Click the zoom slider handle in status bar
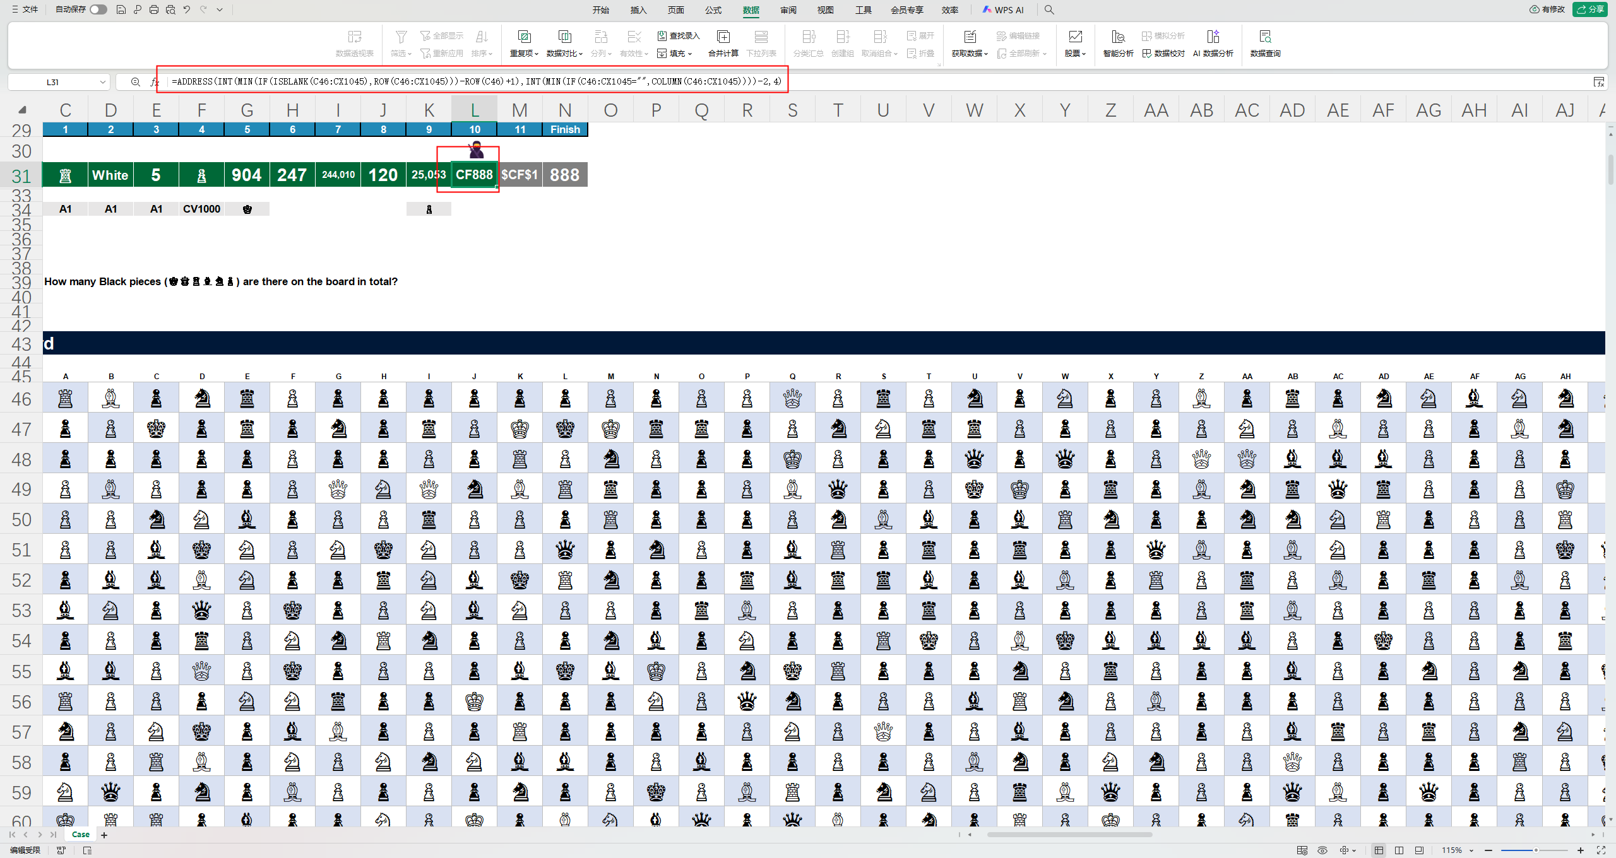The height and width of the screenshot is (858, 1616). (1536, 850)
